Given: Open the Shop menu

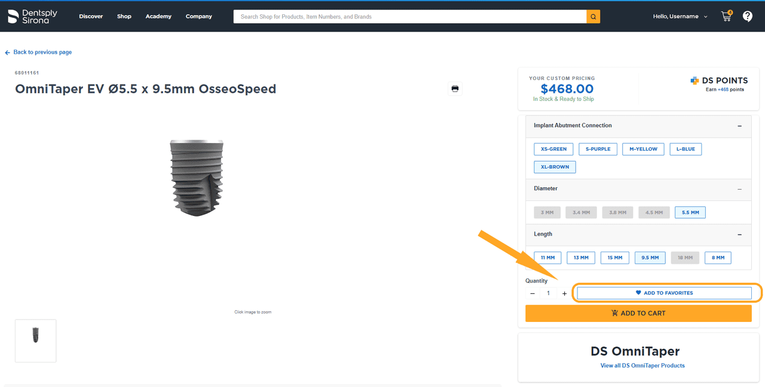Looking at the screenshot, I should coord(124,17).
